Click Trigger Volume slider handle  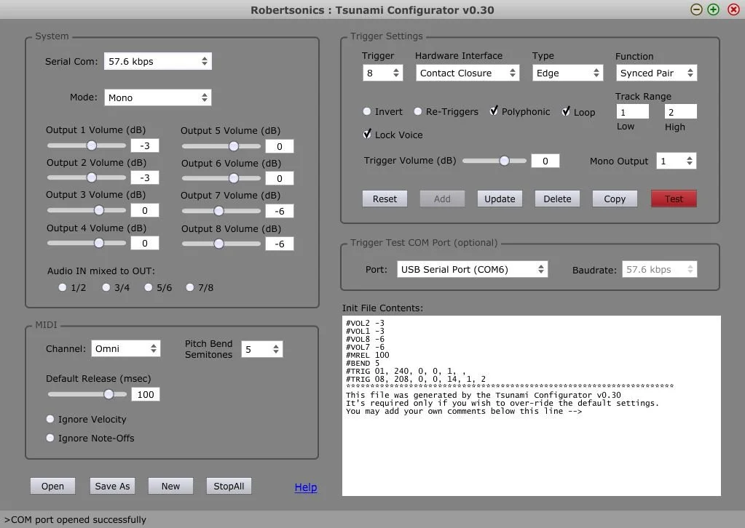(504, 161)
